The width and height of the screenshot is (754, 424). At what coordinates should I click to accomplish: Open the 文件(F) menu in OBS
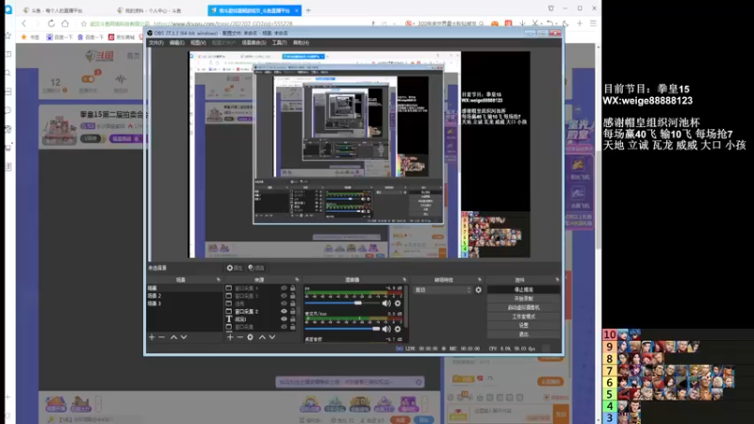coord(156,42)
